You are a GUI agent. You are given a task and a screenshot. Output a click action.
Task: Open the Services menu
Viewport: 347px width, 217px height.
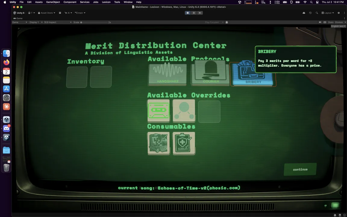click(x=85, y=2)
